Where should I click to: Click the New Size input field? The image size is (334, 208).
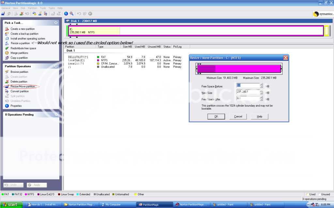(248, 92)
